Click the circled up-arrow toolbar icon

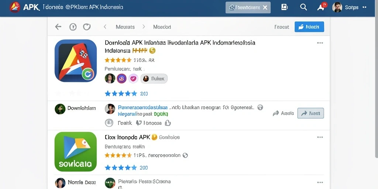click(73, 27)
